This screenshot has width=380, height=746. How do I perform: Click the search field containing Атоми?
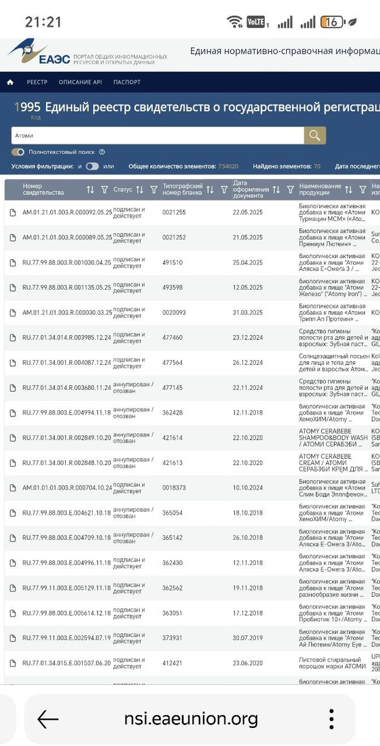(158, 136)
